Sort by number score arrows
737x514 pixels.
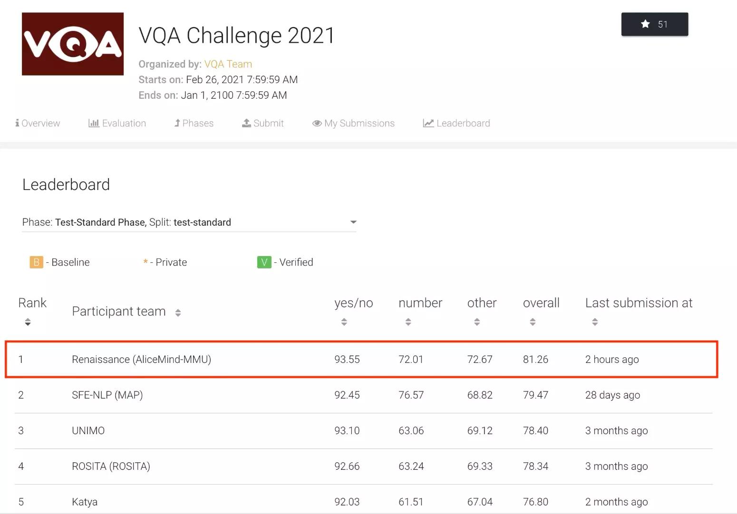(408, 322)
